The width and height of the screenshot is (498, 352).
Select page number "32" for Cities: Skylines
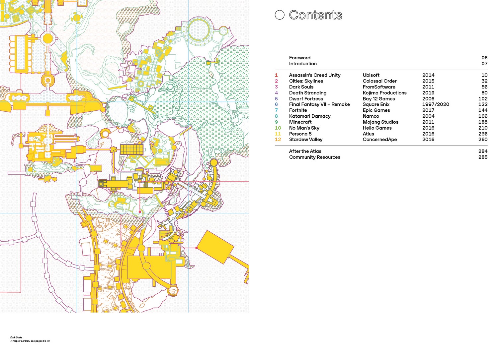pyautogui.click(x=485, y=81)
